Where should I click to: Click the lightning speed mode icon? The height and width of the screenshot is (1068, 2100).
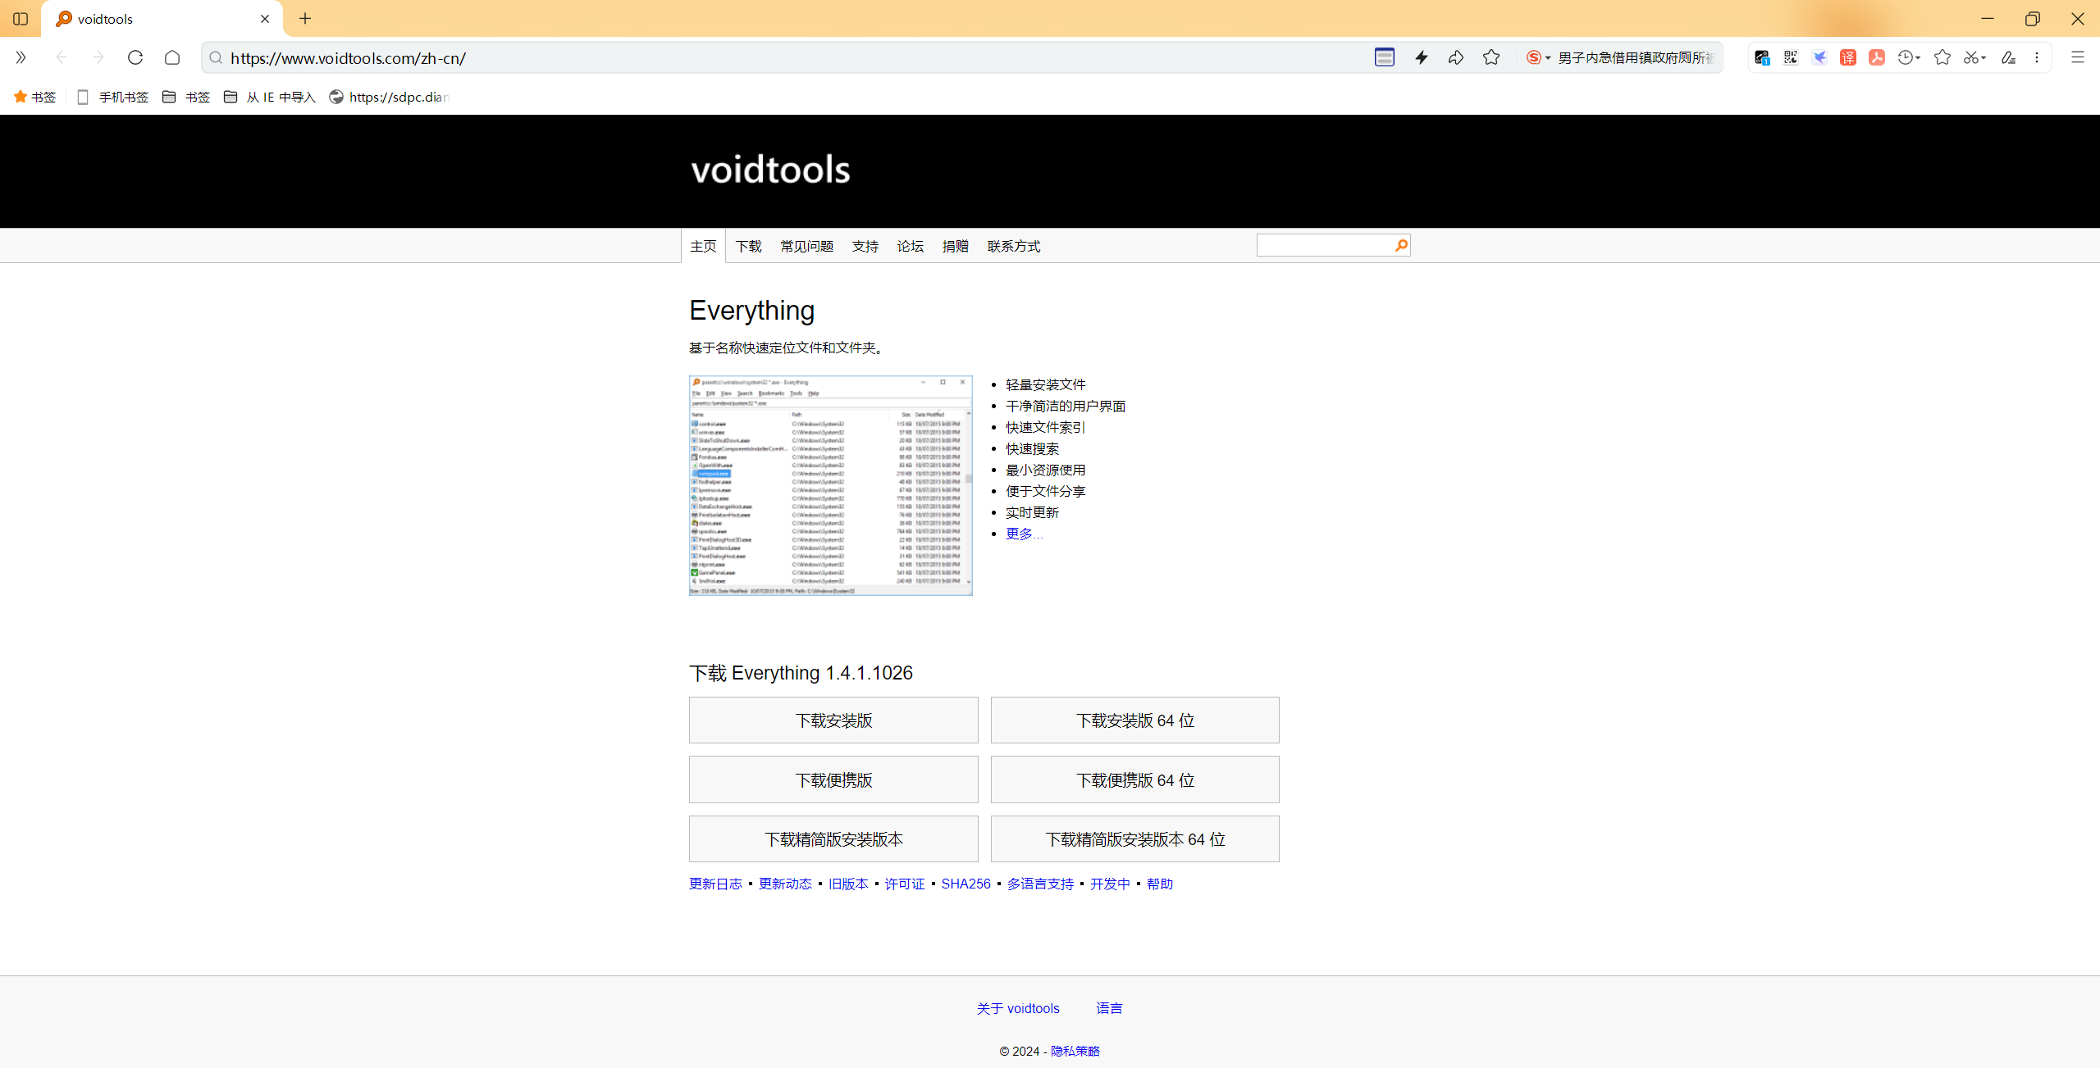click(x=1422, y=57)
